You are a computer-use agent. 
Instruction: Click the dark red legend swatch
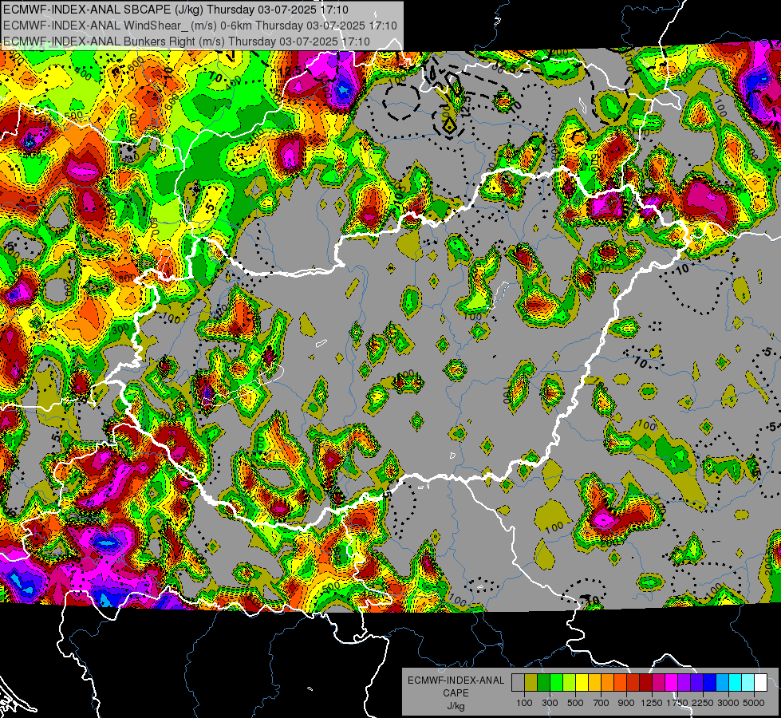point(646,682)
